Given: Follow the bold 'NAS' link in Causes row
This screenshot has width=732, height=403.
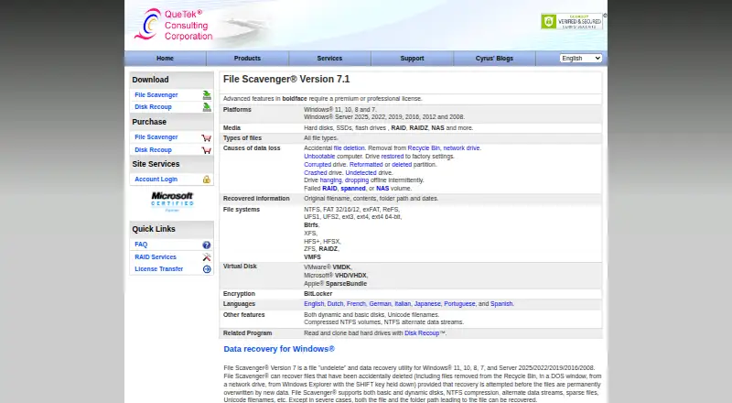Looking at the screenshot, I should click(382, 189).
